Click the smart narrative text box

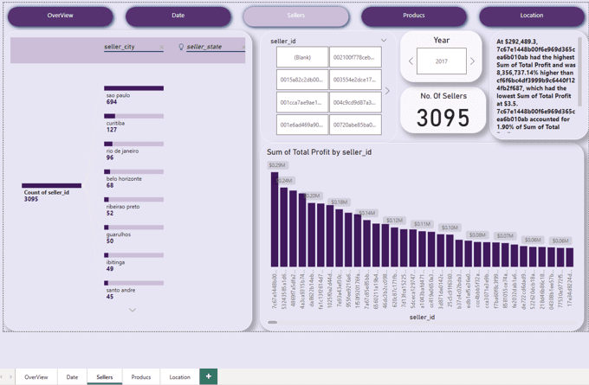point(535,85)
